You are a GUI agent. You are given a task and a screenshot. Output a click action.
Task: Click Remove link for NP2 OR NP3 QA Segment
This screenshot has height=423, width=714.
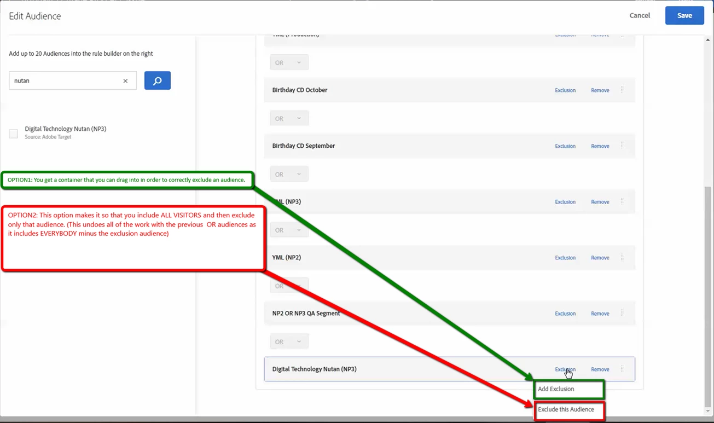pos(600,314)
